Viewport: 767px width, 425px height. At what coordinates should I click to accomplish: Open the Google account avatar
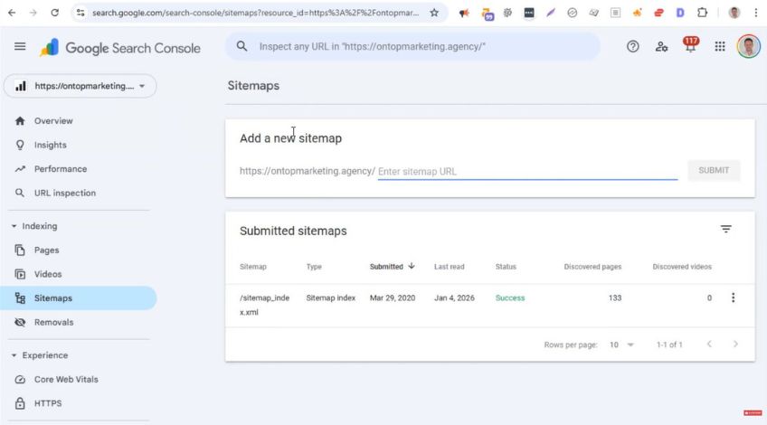748,46
